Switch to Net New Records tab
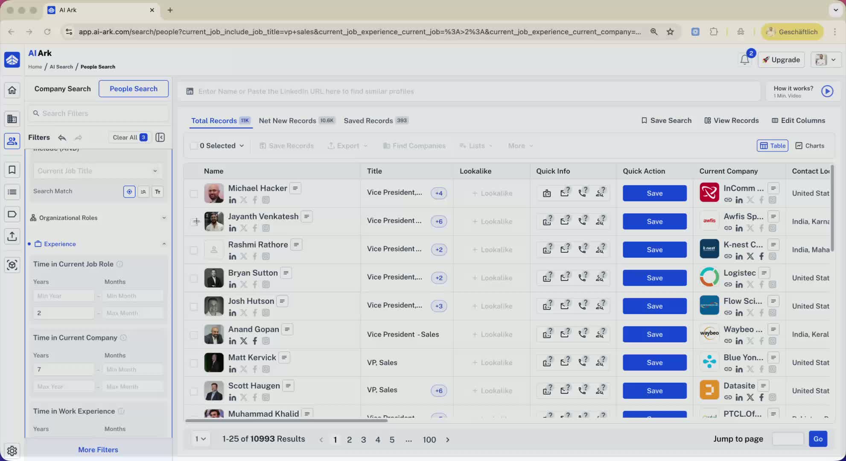Viewport: 846px width, 461px height. point(287,121)
